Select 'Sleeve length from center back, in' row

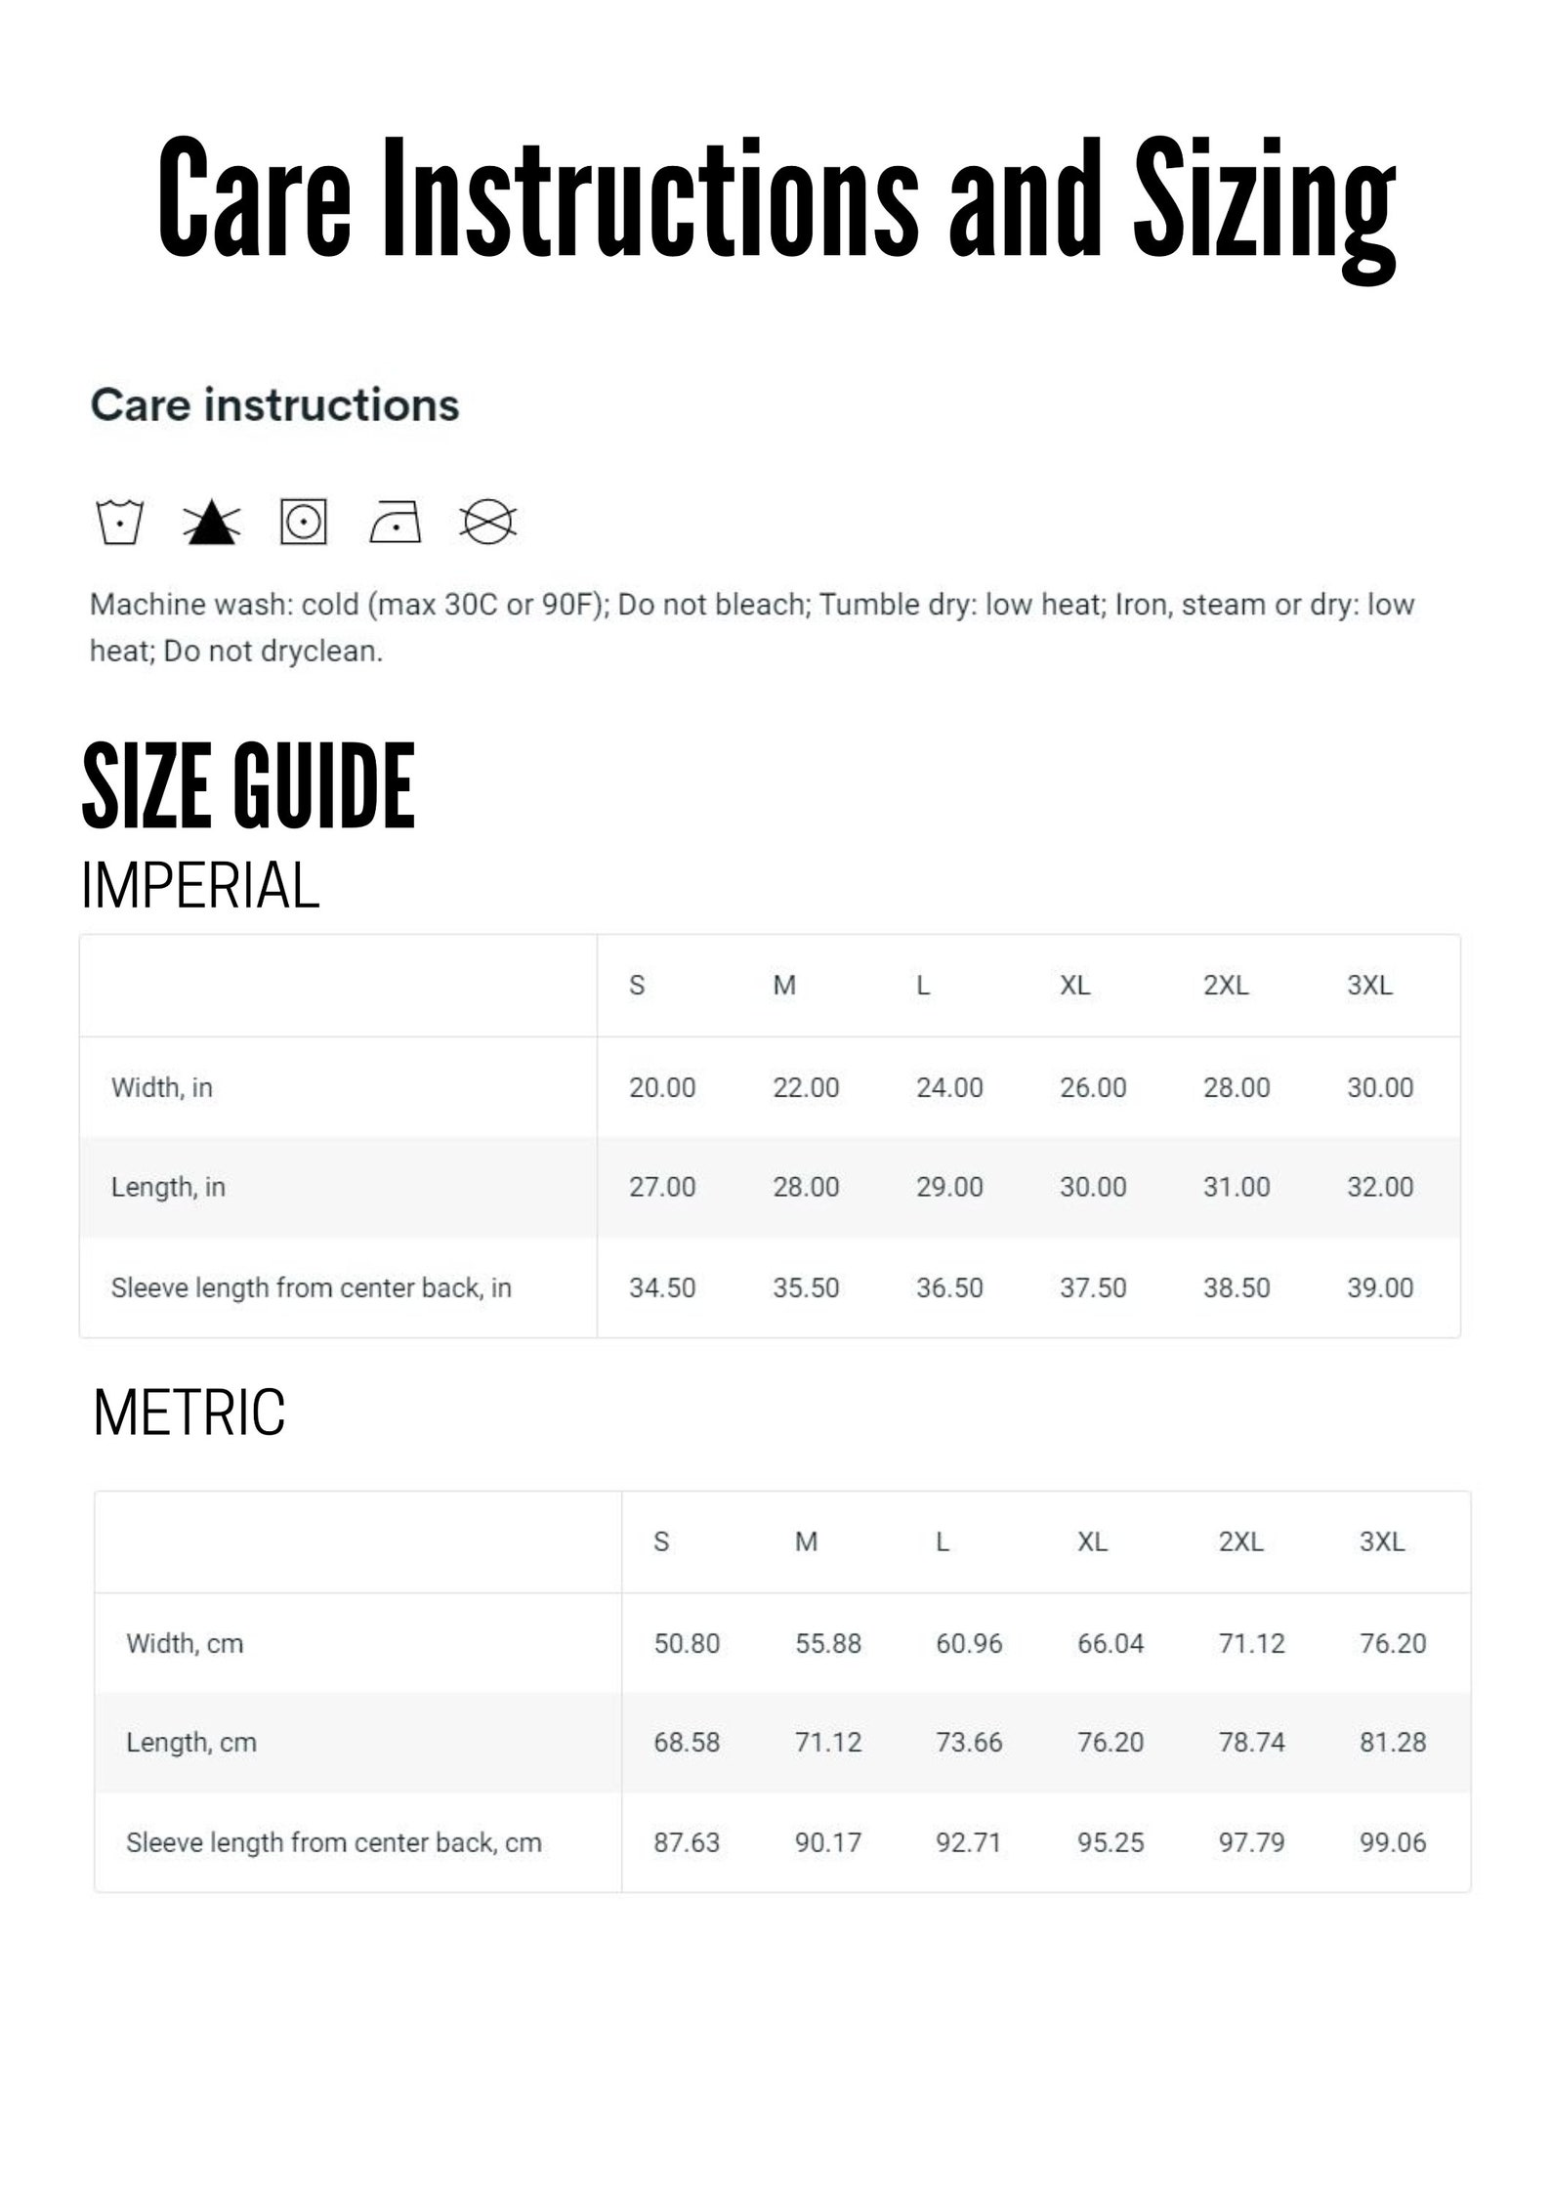[x=770, y=1287]
